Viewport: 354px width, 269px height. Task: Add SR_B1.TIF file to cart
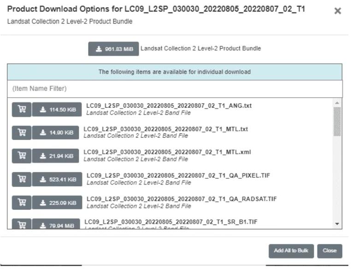coord(21,225)
